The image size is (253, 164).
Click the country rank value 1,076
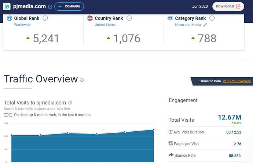point(127,39)
